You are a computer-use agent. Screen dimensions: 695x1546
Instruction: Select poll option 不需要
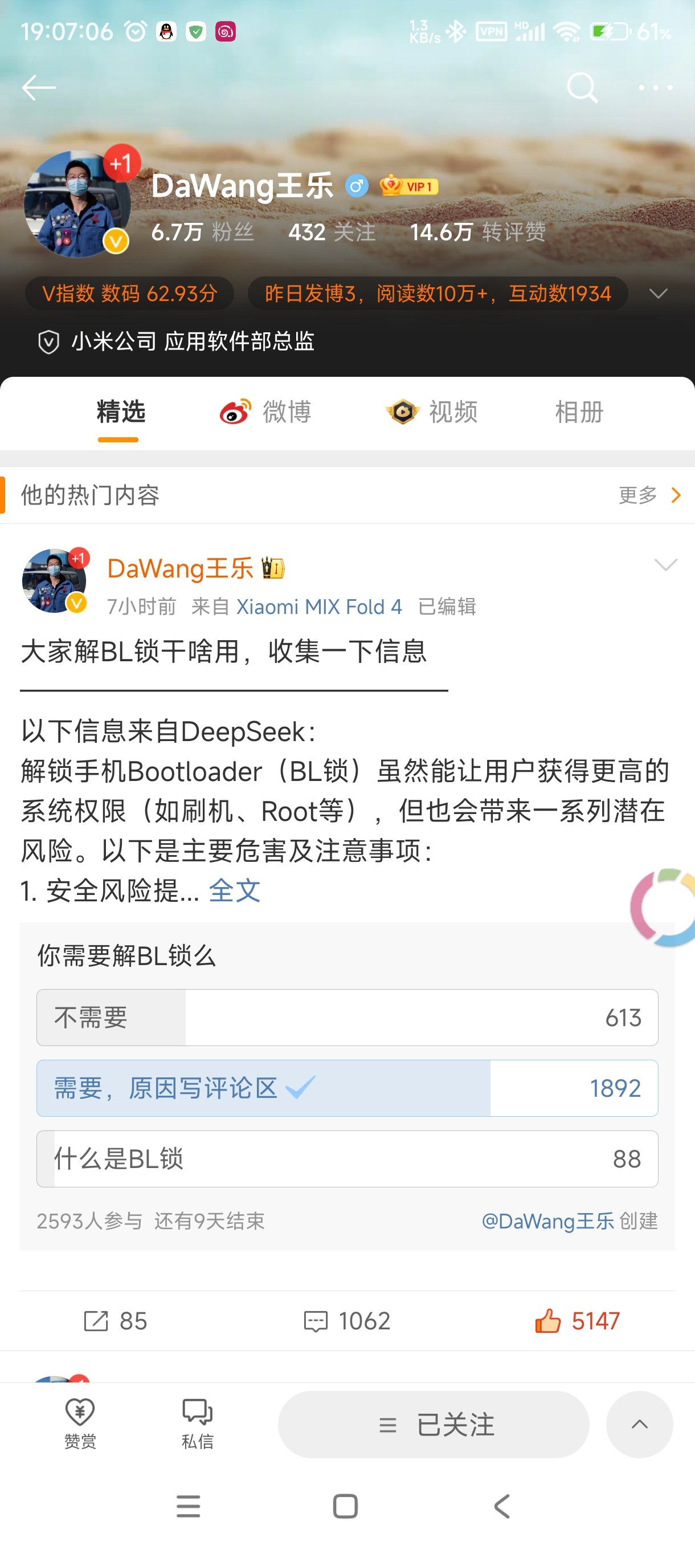click(347, 1017)
